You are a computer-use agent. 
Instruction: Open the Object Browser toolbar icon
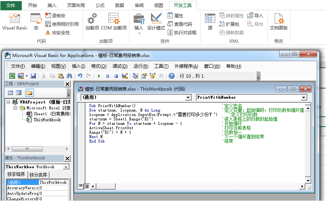[x=152, y=76]
